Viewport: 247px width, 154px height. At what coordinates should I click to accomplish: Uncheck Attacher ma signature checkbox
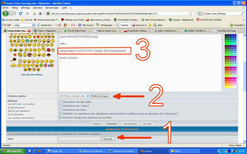(x=60, y=114)
